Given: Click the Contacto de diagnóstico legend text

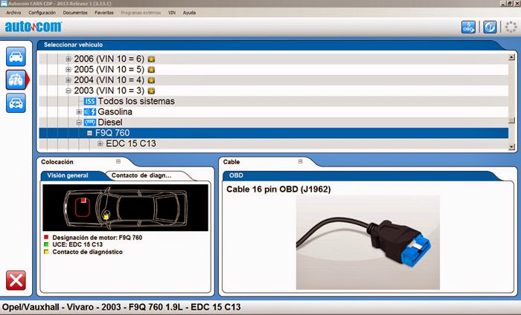Looking at the screenshot, I should pos(87,252).
